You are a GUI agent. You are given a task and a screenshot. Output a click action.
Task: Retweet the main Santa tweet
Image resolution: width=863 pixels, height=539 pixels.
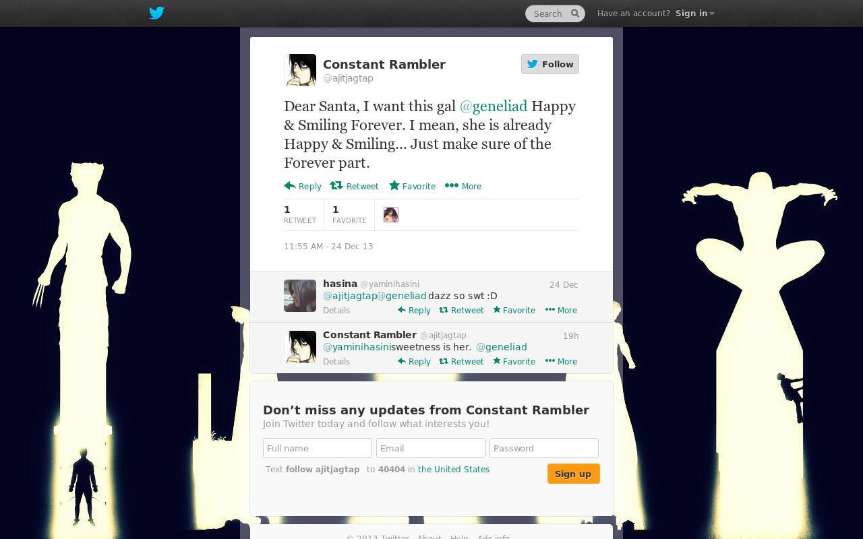coord(354,186)
